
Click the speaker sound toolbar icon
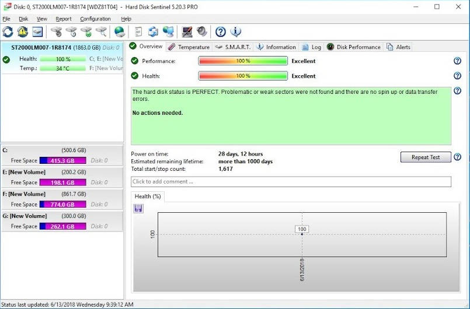coord(202,31)
